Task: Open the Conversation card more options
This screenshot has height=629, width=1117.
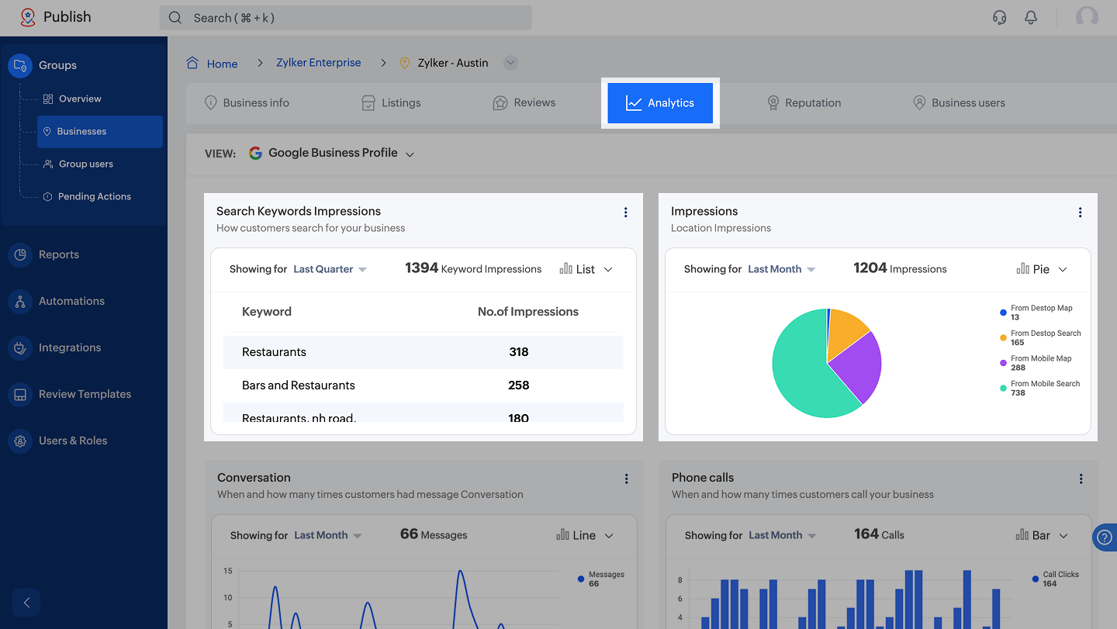Action: tap(627, 479)
